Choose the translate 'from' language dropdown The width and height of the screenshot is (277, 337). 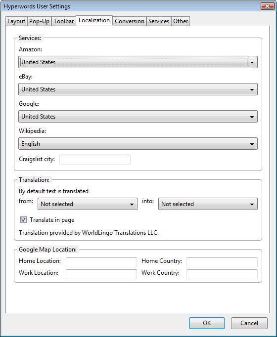click(x=88, y=204)
